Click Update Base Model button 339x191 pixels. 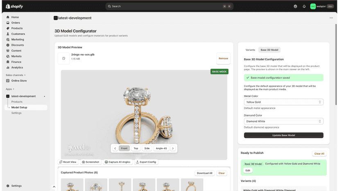283,135
